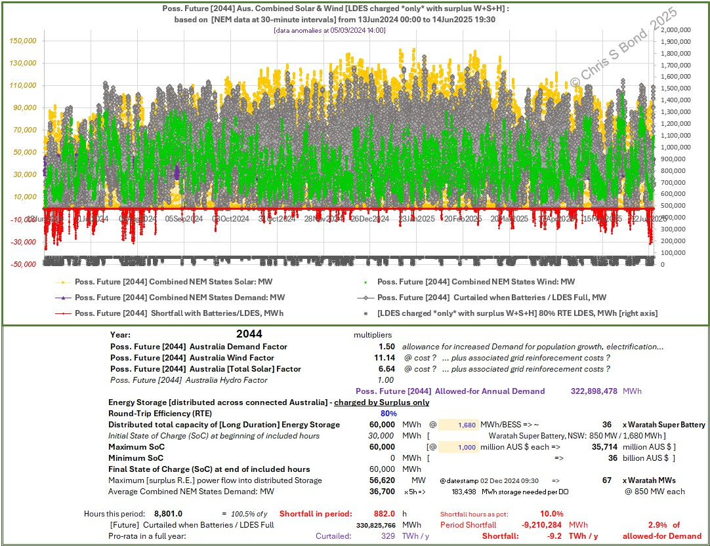Click the Minimum SoC label
710x546 pixels.
(136, 458)
